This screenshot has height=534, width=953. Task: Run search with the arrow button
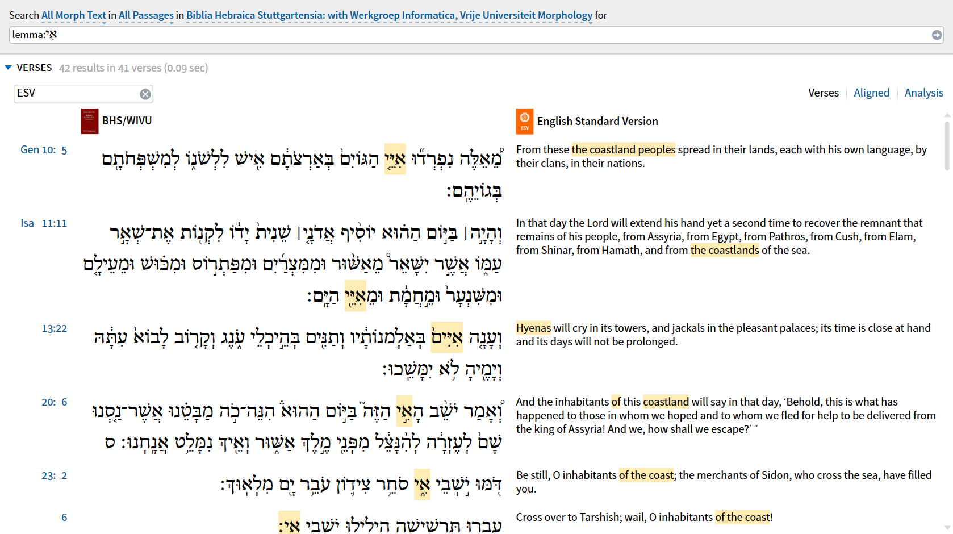[x=937, y=35]
